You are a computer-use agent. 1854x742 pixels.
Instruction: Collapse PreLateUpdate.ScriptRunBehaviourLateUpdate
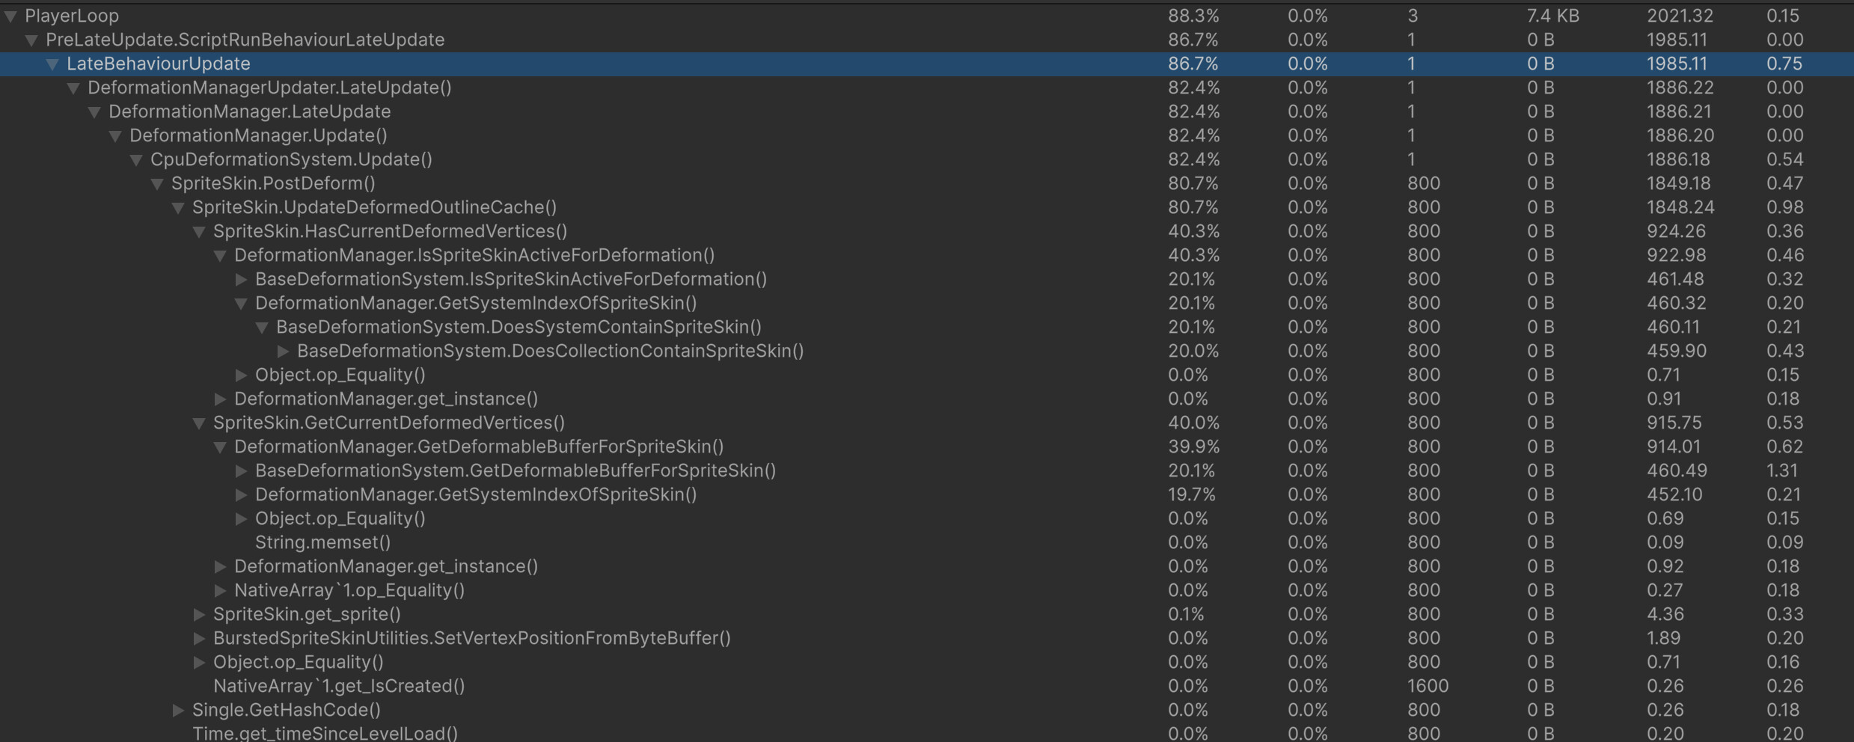point(31,39)
